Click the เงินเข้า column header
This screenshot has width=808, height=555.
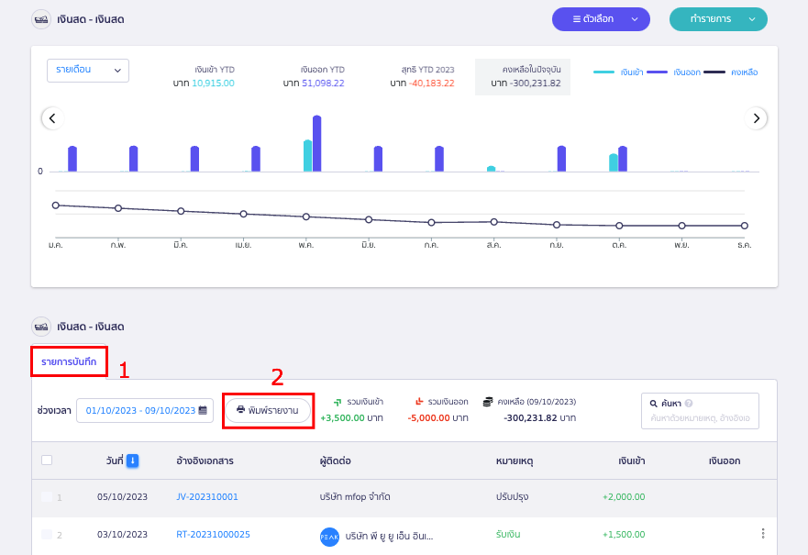(x=632, y=461)
